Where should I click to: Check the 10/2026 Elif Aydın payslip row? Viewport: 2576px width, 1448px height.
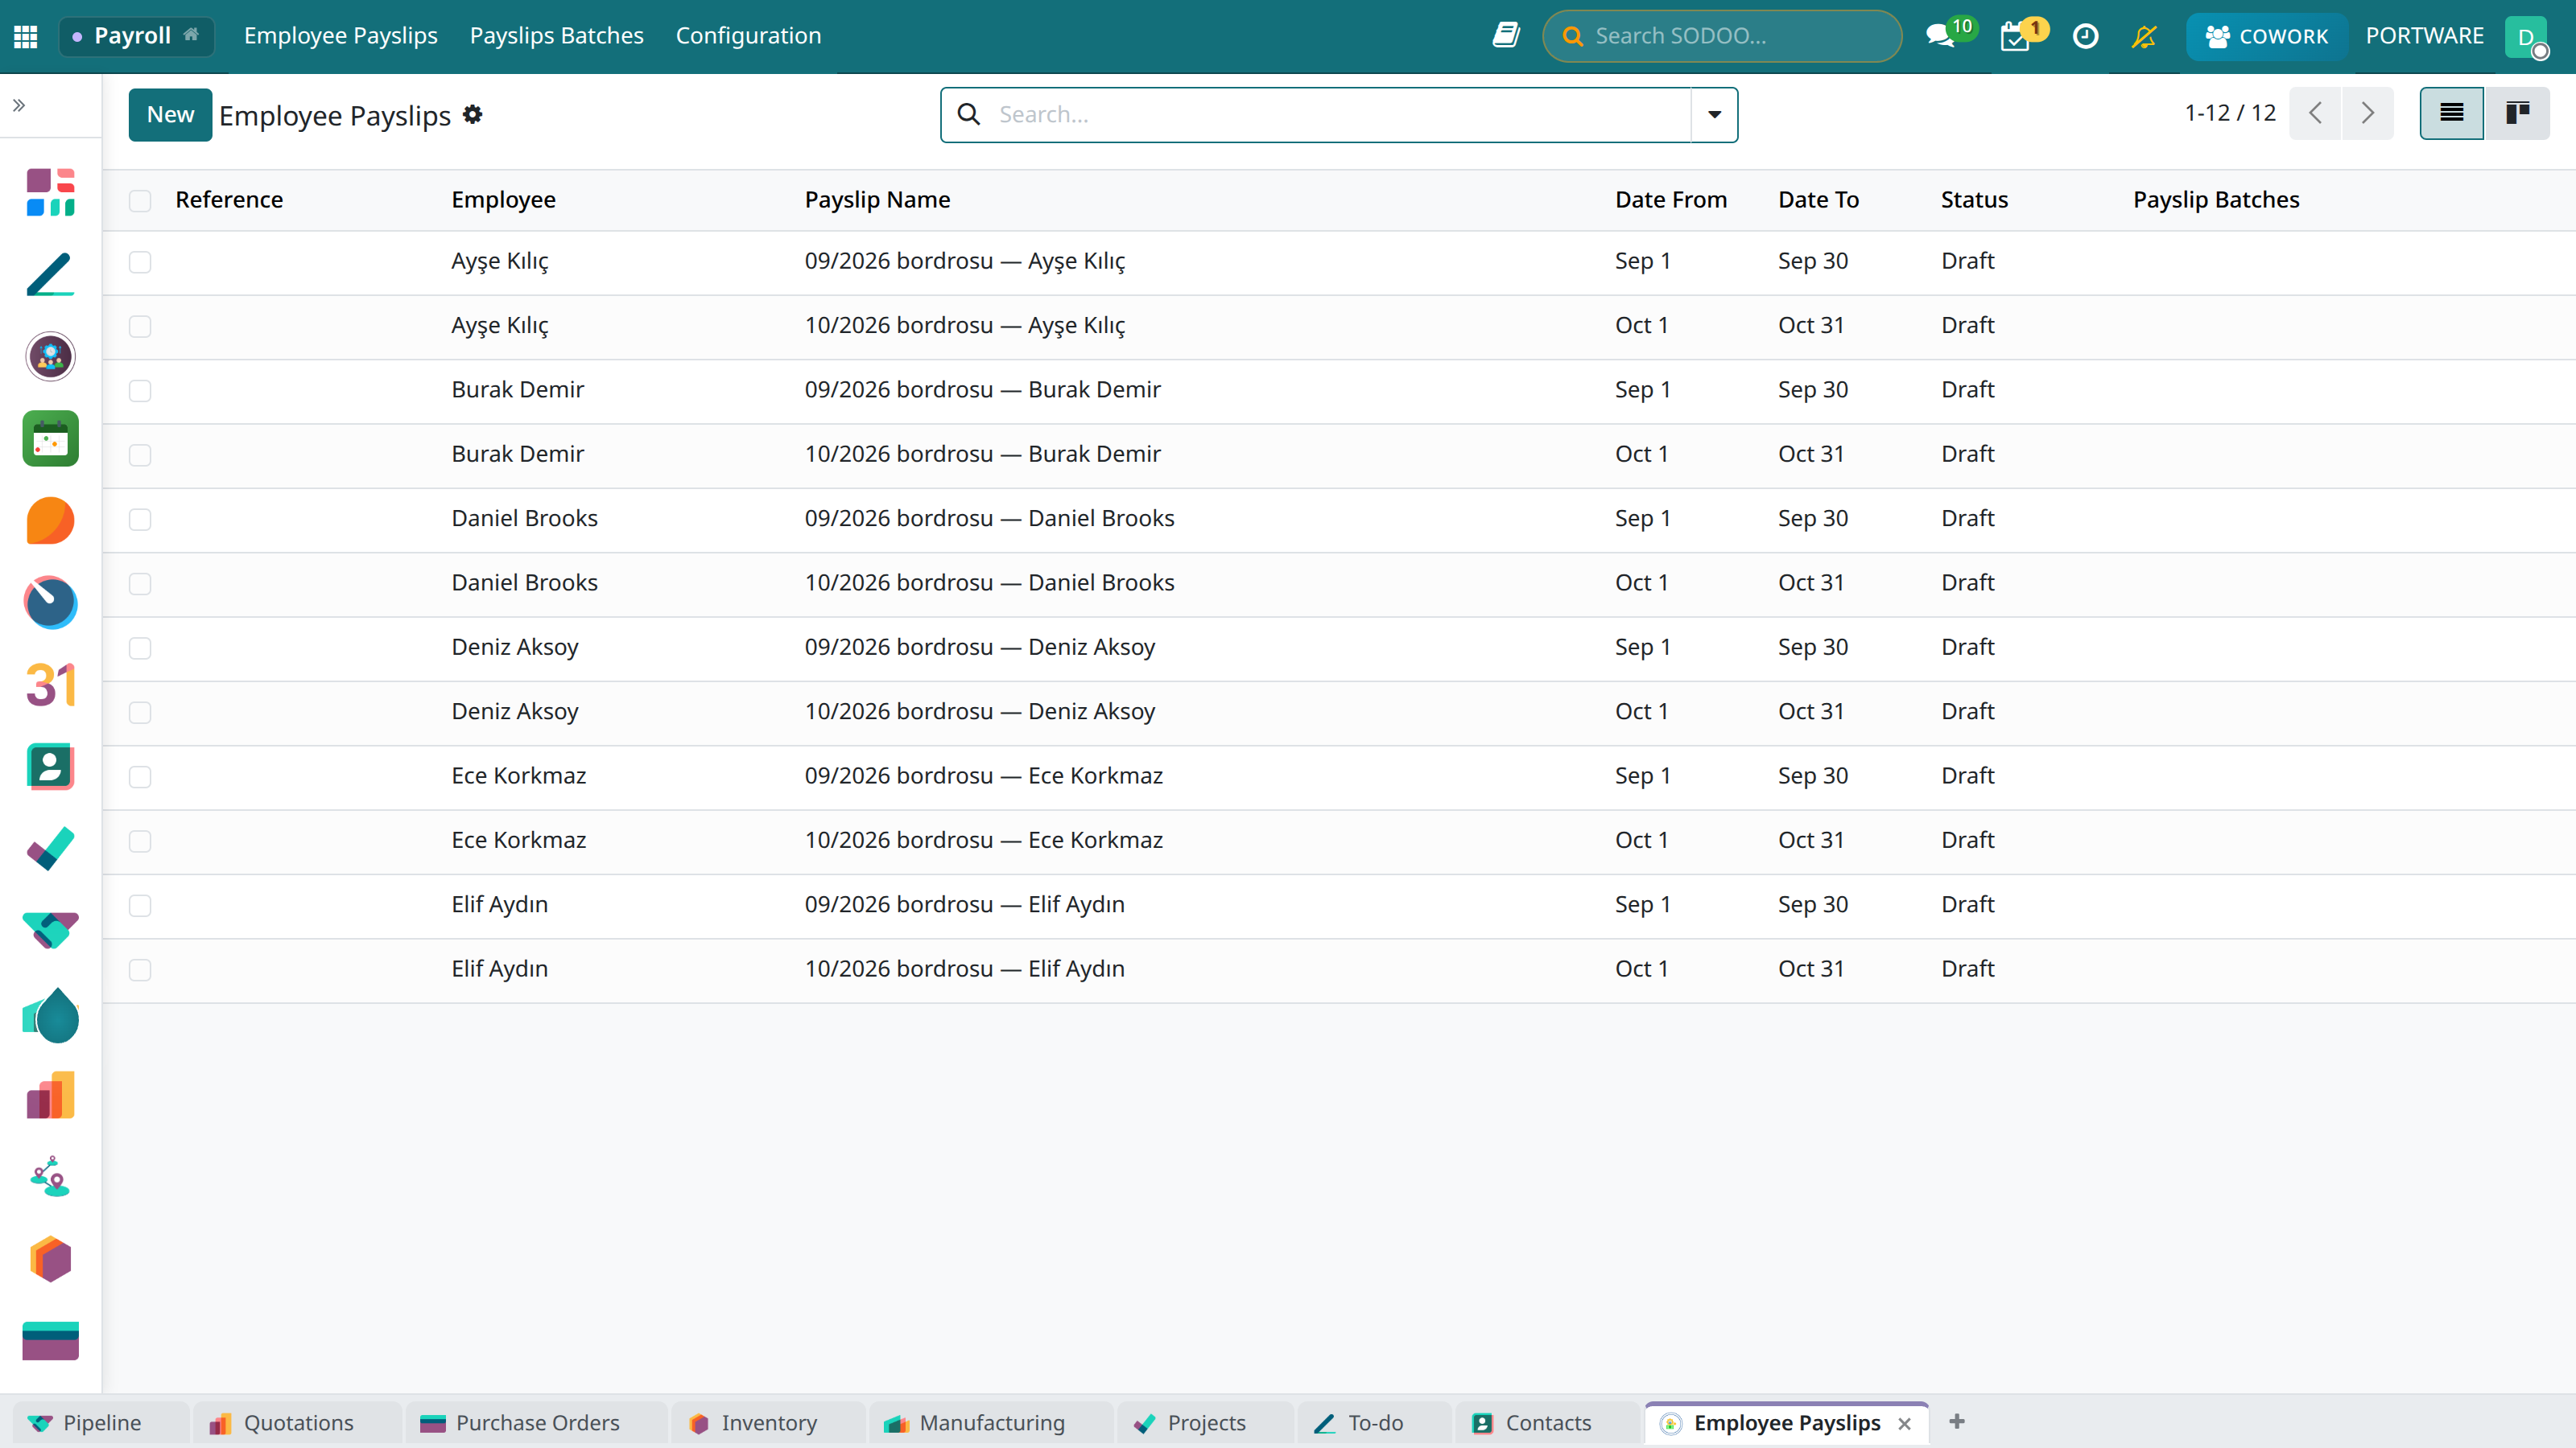tap(140, 970)
